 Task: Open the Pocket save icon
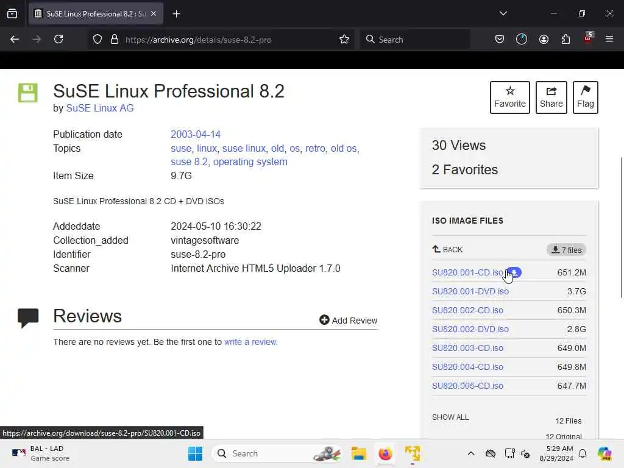tap(500, 40)
